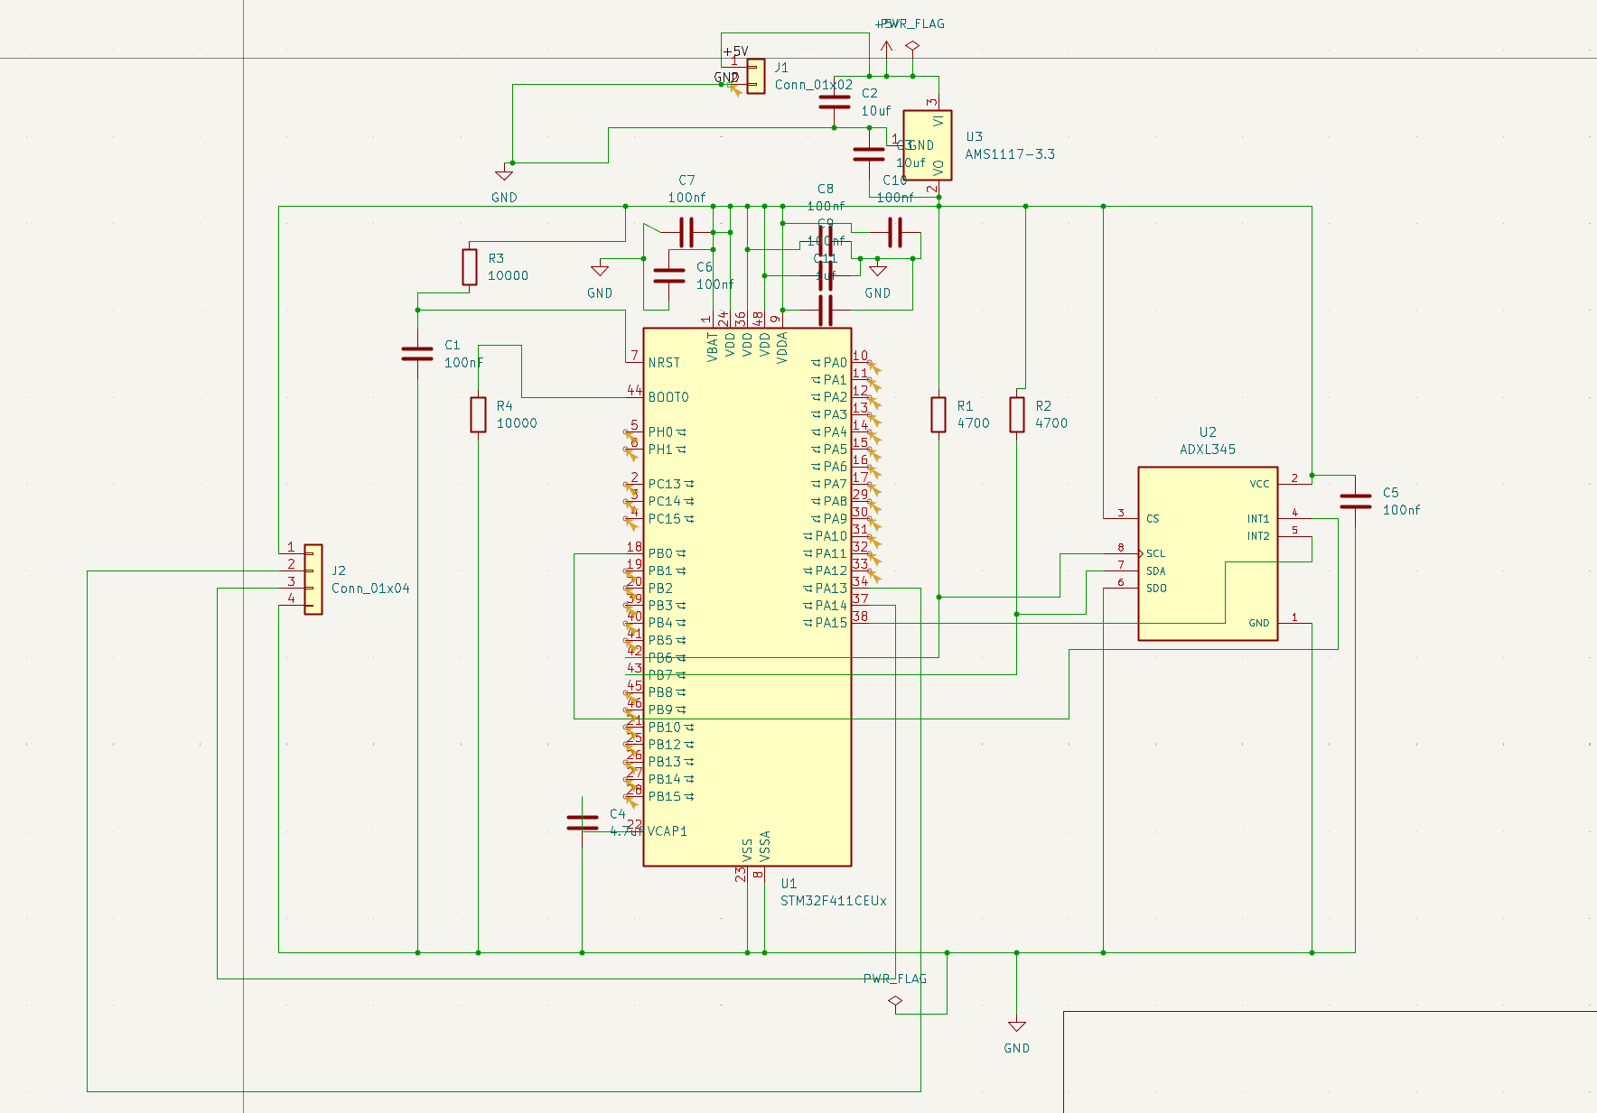Click the 'ADXL345' value label
Screen dimensions: 1597x1113
pos(1208,450)
